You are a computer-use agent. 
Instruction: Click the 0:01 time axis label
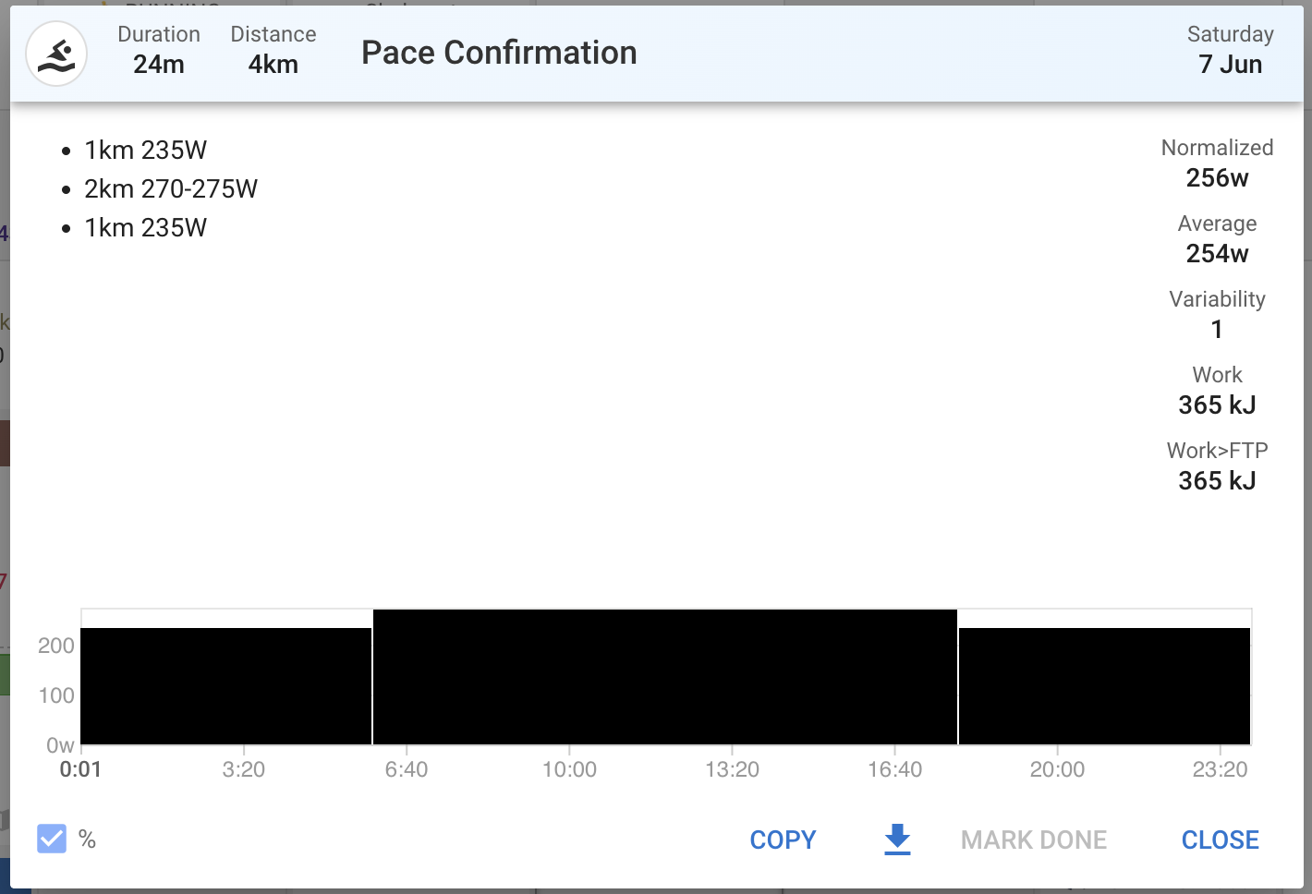tap(80, 769)
